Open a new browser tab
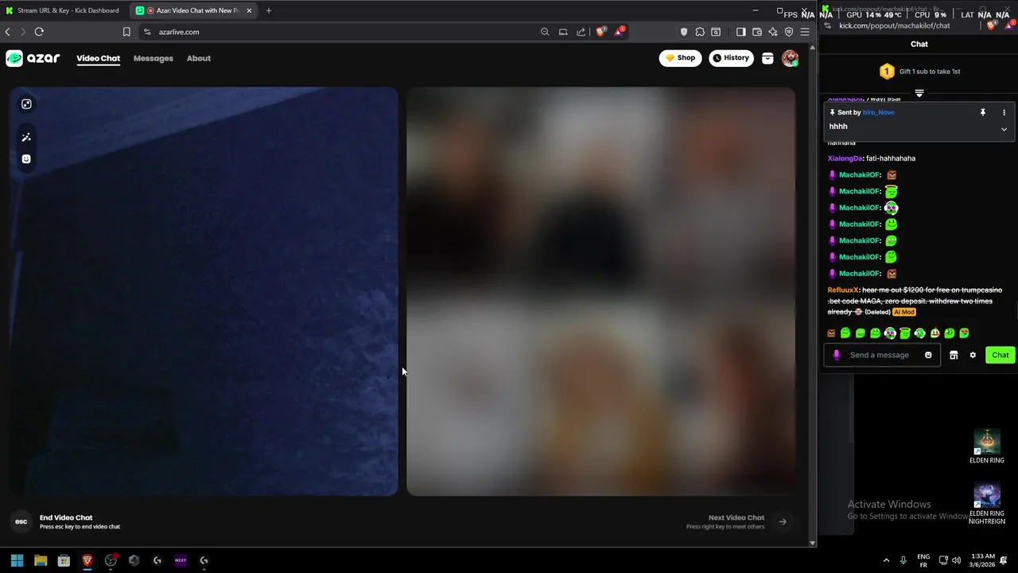 (x=269, y=11)
